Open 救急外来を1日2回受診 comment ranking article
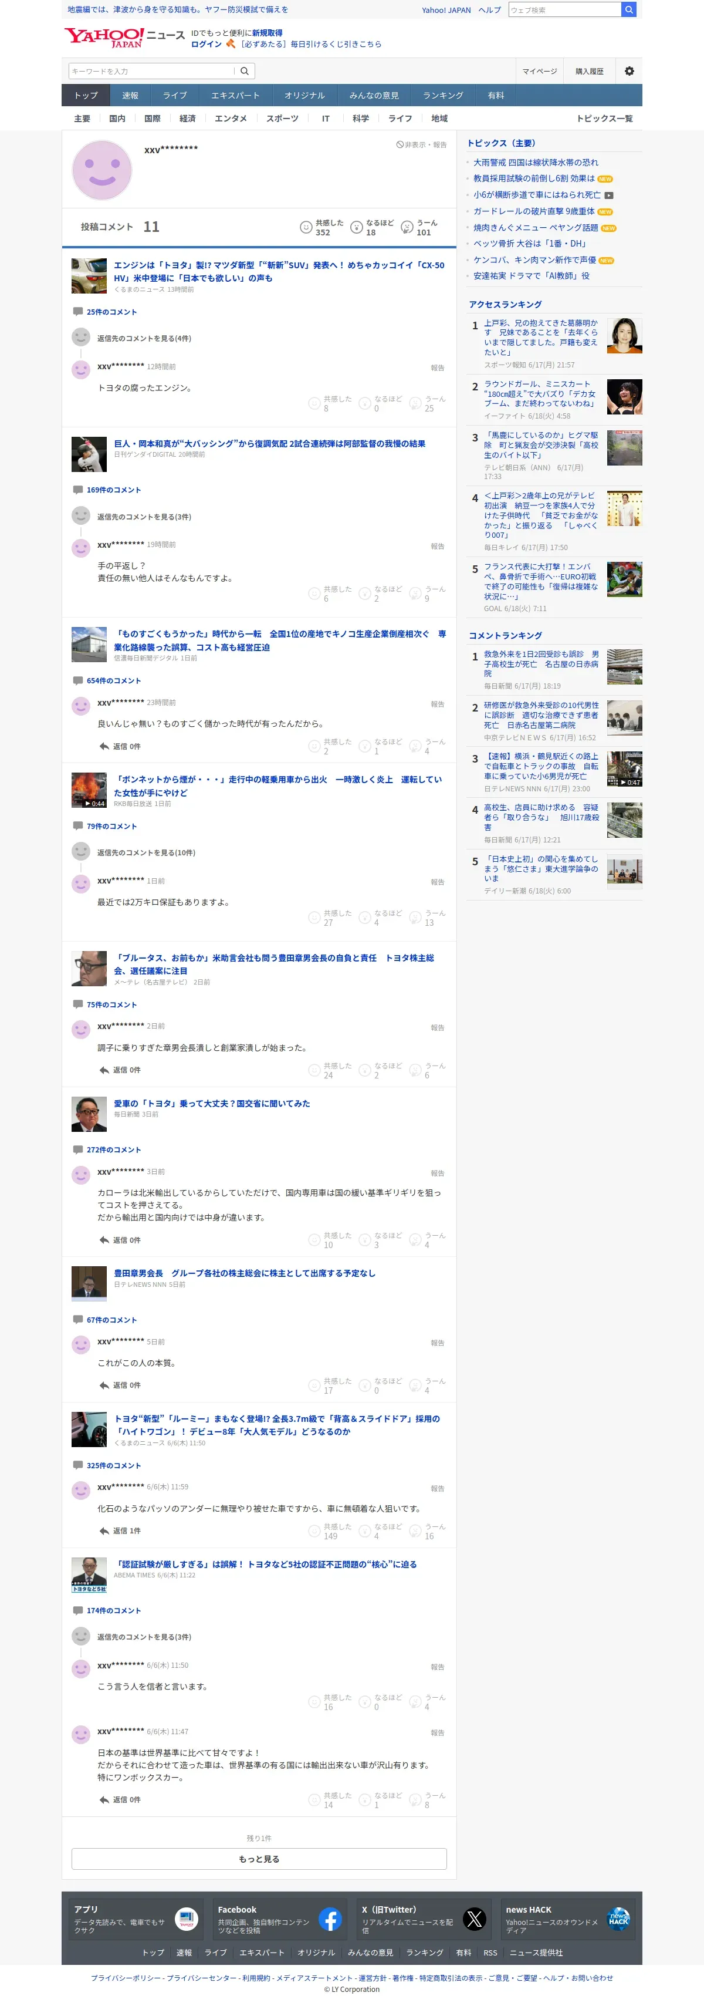Viewport: 704px width, 2006px height. pyautogui.click(x=541, y=663)
